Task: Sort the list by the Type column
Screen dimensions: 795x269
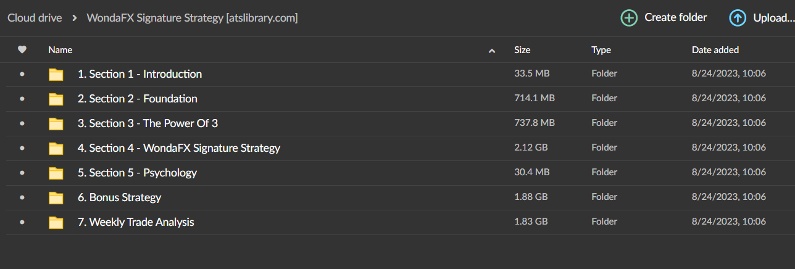Action: click(x=601, y=50)
